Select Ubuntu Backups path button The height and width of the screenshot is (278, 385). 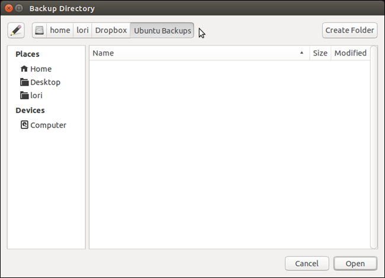(162, 30)
